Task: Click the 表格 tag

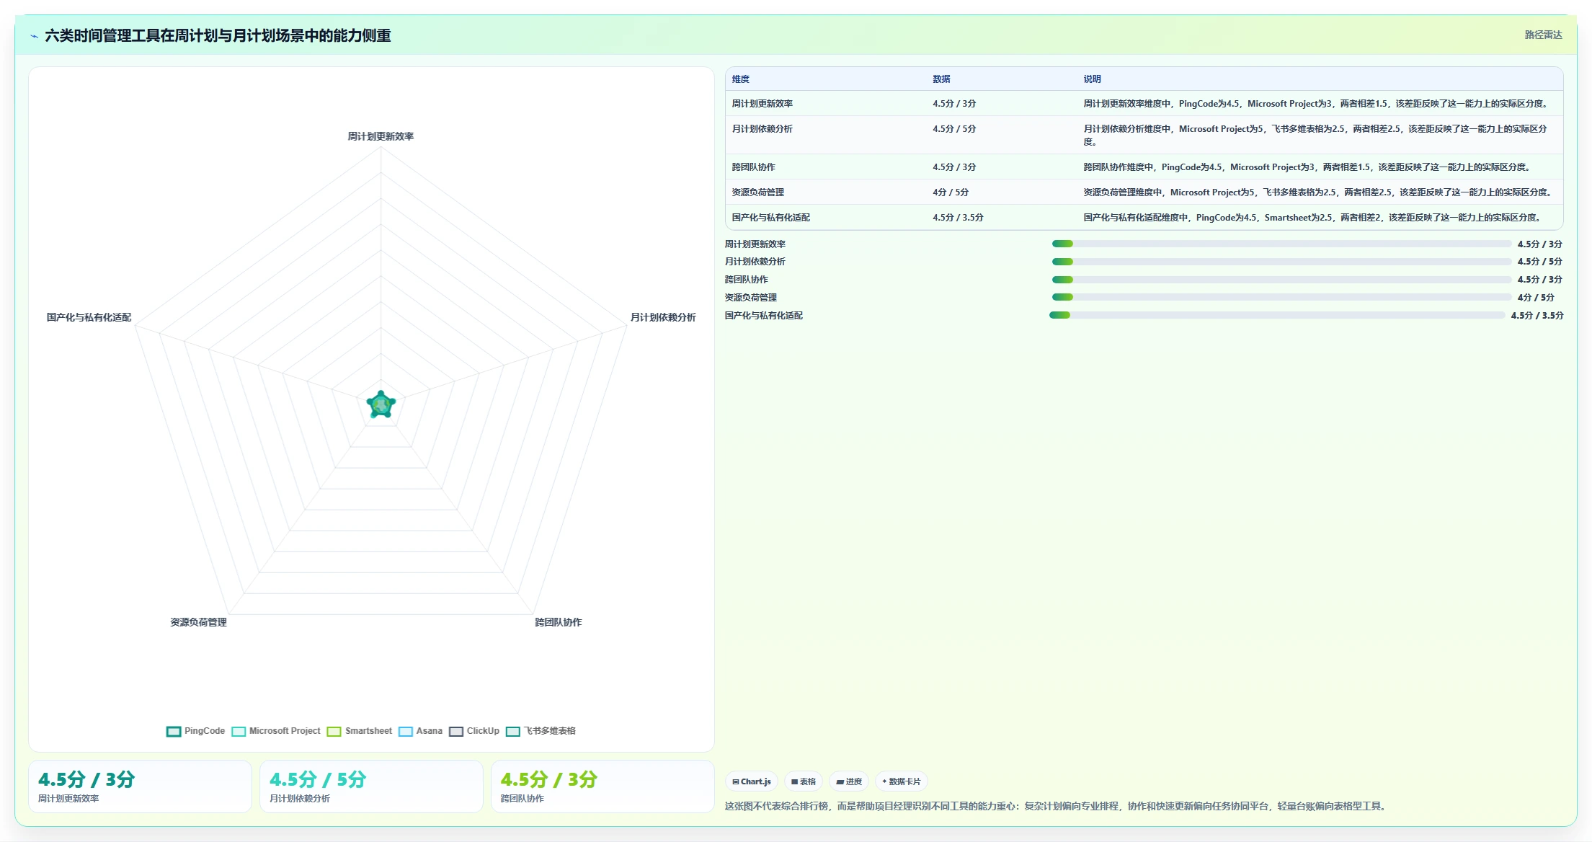Action: tap(804, 781)
